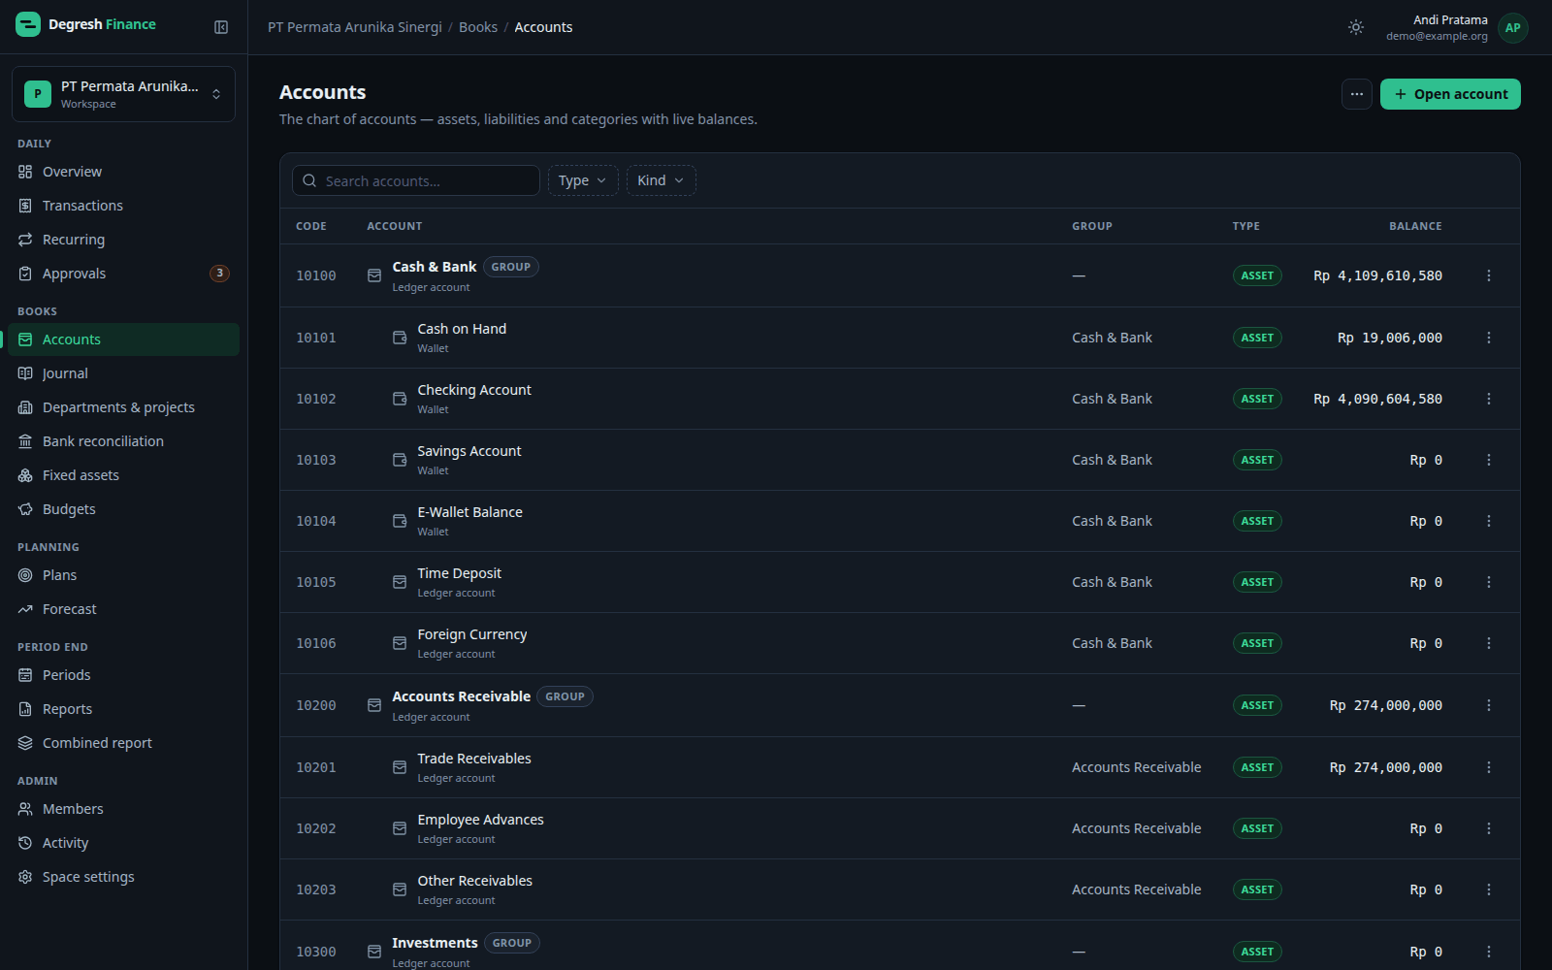This screenshot has width=1552, height=970.
Task: Open row actions for Accounts Receivable group
Action: 1489,705
